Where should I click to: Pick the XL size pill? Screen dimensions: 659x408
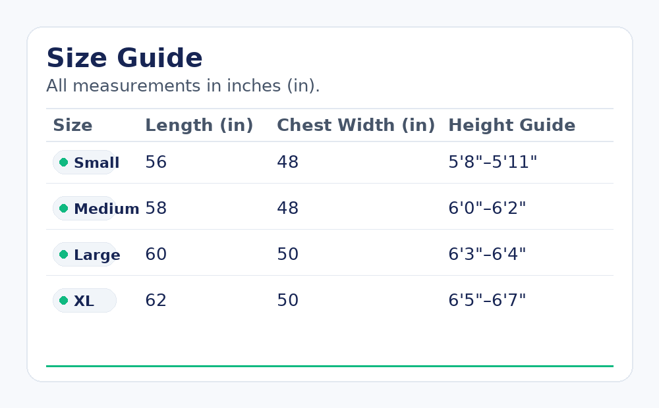coord(84,301)
